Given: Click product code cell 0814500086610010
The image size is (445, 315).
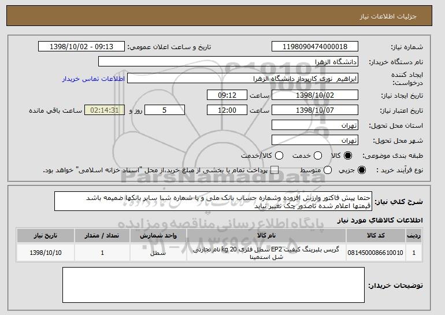Looking at the screenshot, I should [376, 253].
